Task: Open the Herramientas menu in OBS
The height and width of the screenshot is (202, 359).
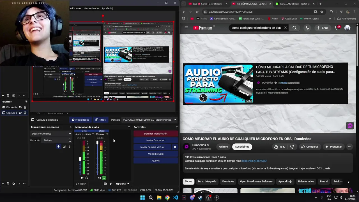Action: point(91,8)
